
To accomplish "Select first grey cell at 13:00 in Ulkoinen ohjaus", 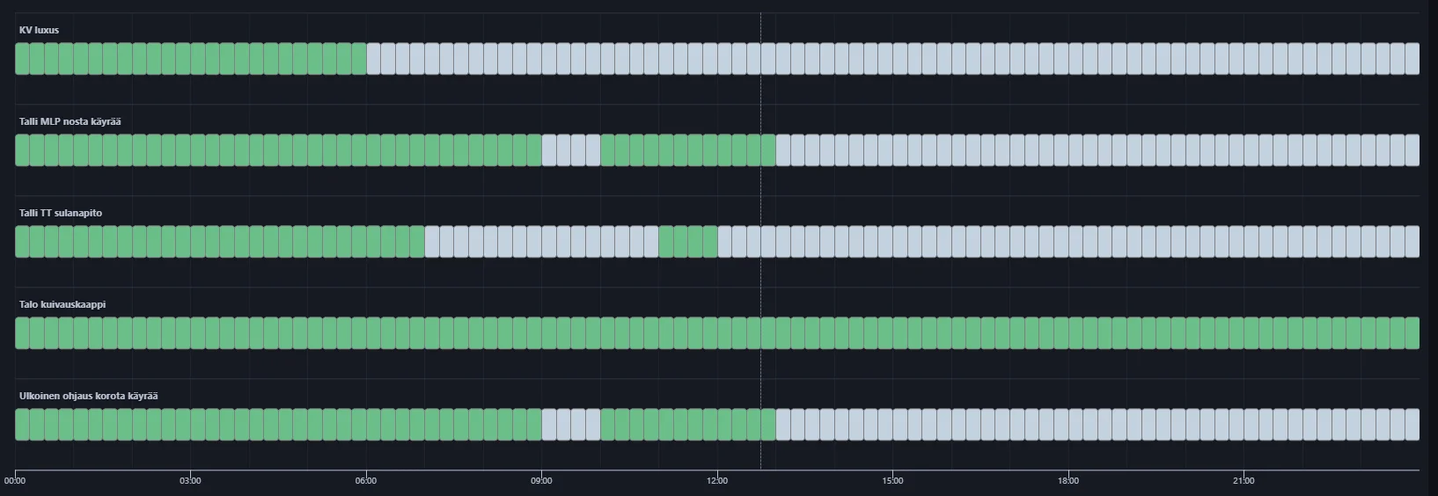I will pyautogui.click(x=783, y=425).
